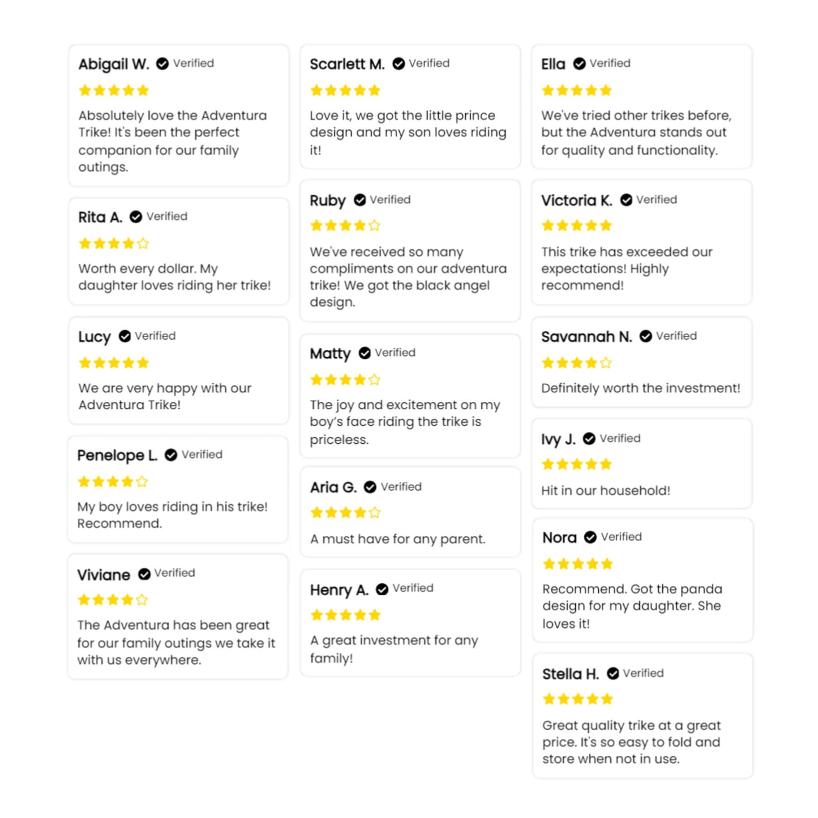Click the star rating in Matty's review
Screen dimensions: 818x818
pyautogui.click(x=345, y=380)
